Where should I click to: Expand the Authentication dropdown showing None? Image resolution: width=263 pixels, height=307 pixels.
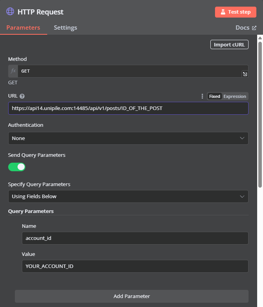click(128, 138)
